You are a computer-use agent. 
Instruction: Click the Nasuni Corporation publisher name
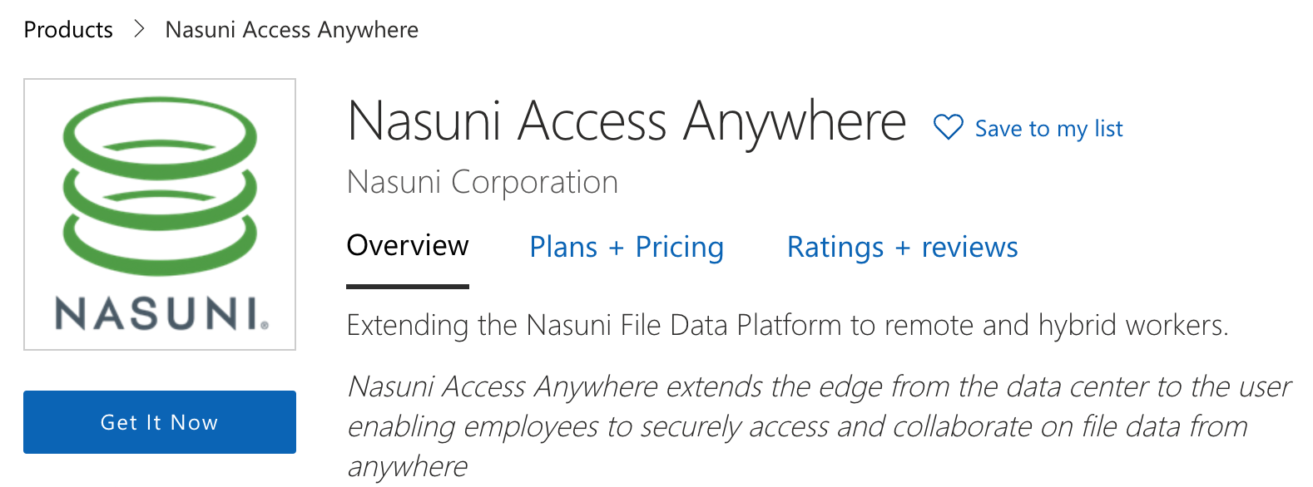click(x=482, y=182)
